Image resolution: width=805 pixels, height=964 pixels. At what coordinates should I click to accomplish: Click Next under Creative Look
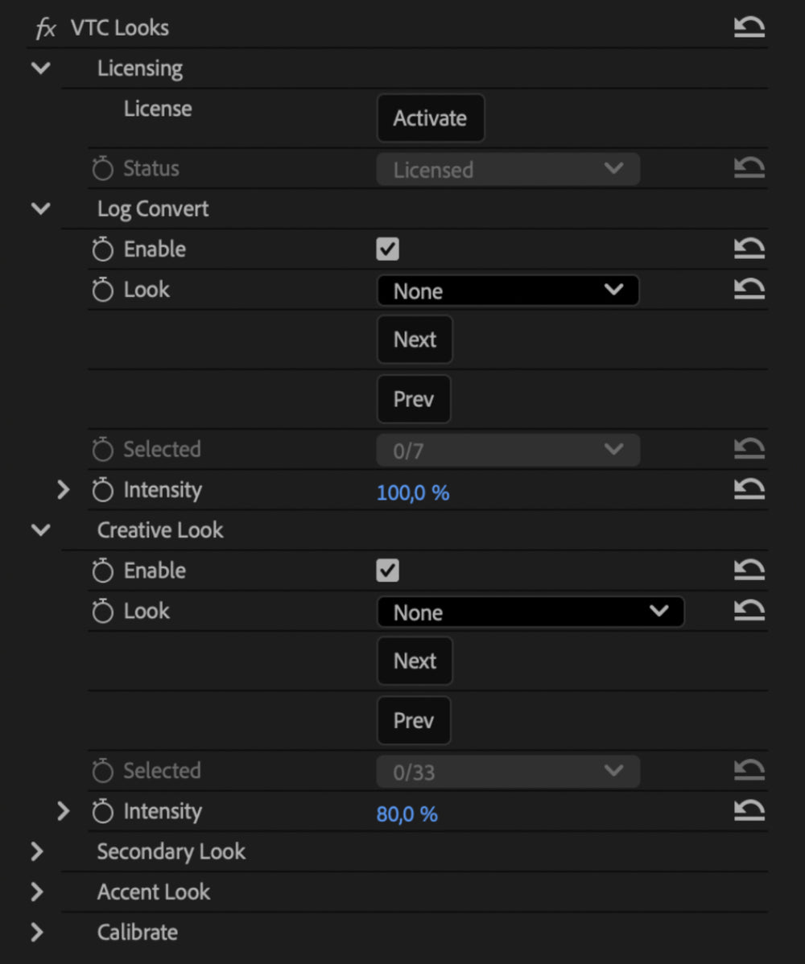(415, 661)
